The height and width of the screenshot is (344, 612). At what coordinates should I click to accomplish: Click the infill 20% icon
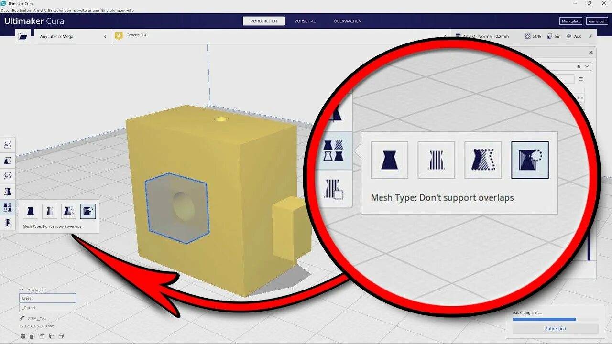[528, 36]
